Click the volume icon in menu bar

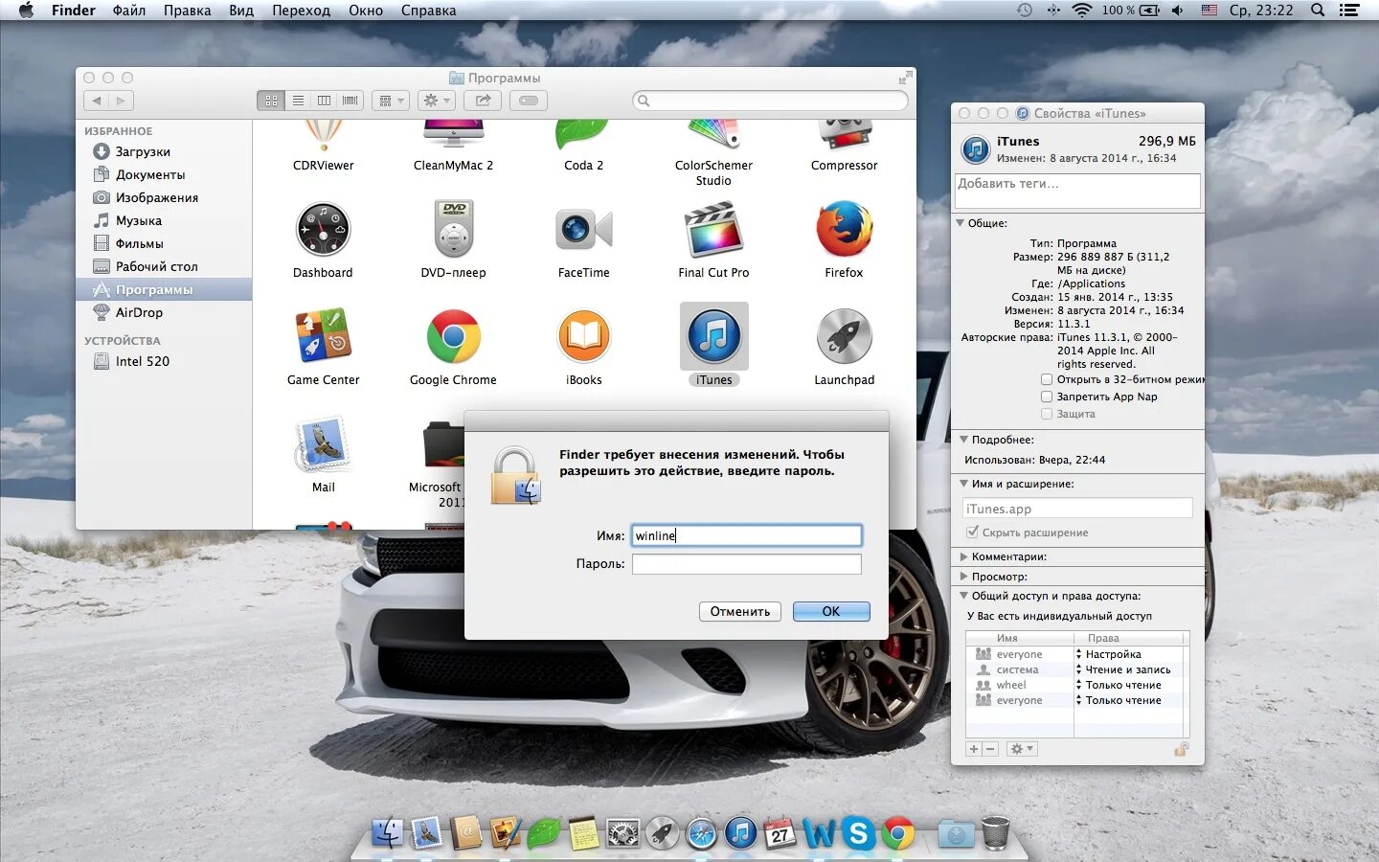point(1177,11)
